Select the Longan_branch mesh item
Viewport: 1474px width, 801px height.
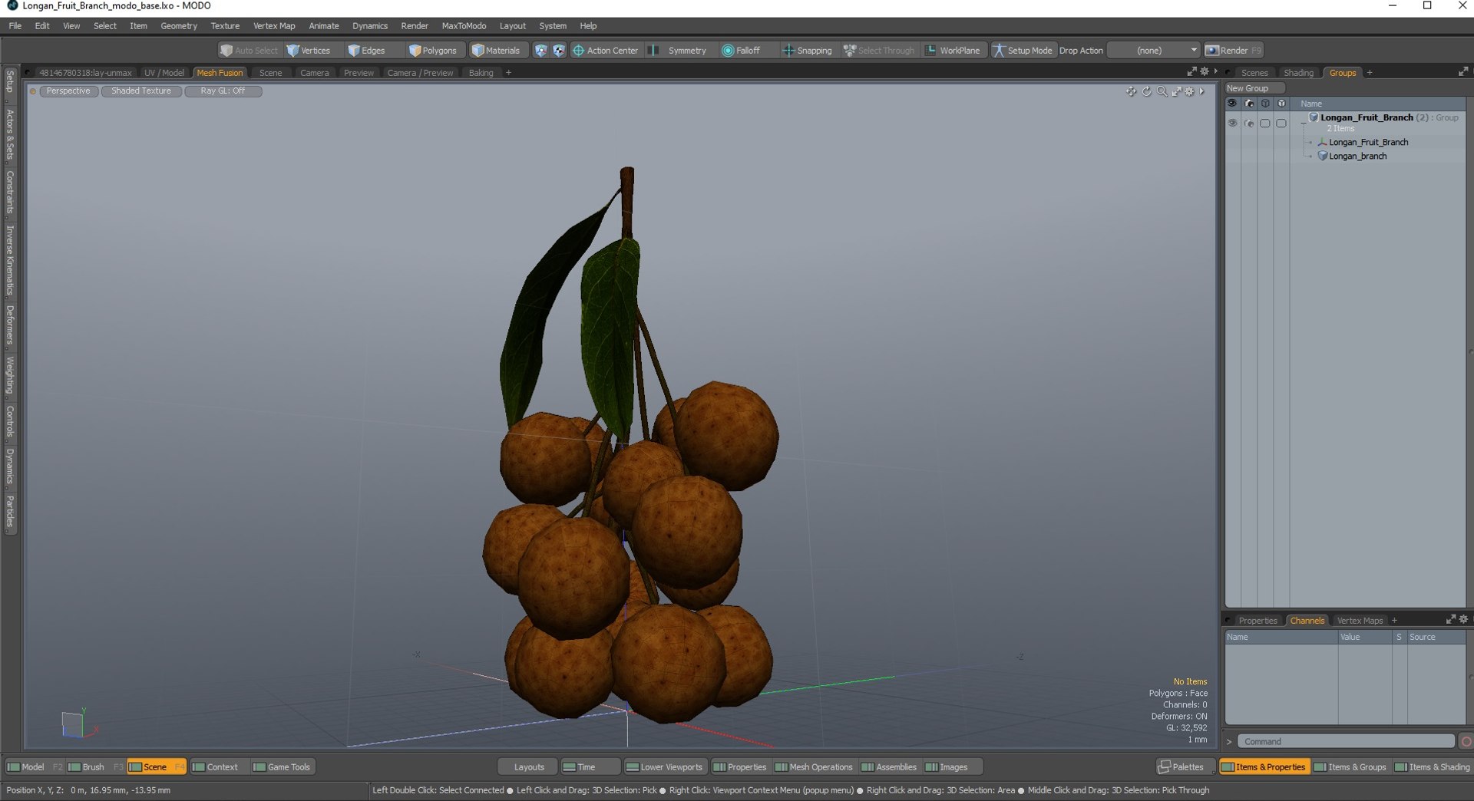tap(1357, 156)
